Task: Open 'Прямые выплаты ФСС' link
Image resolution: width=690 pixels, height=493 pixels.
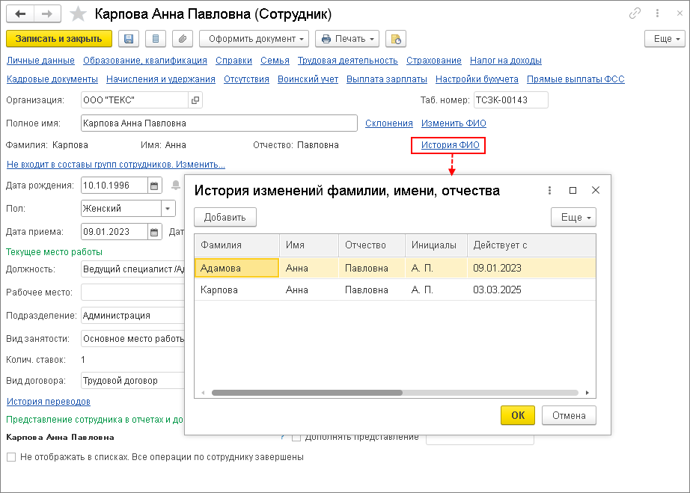Action: tap(575, 79)
